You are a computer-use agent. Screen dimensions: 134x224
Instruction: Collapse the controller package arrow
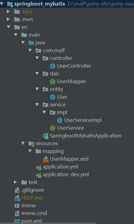click(x=37, y=58)
